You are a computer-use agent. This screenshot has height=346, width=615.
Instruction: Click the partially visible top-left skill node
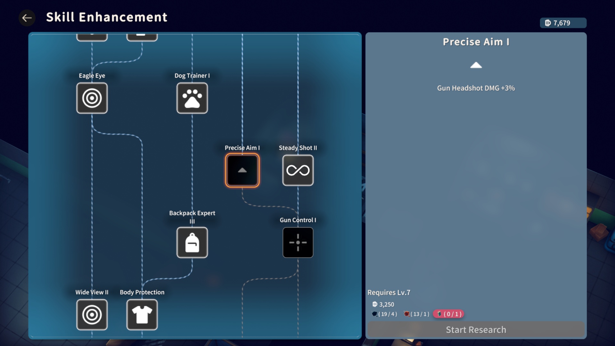coord(92,37)
